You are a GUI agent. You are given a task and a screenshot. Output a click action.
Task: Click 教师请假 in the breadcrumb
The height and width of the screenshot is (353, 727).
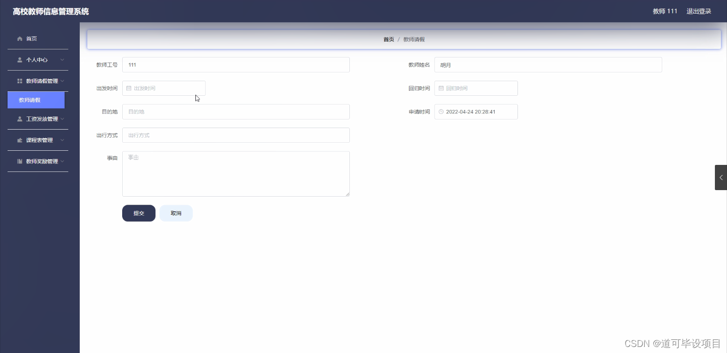414,39
